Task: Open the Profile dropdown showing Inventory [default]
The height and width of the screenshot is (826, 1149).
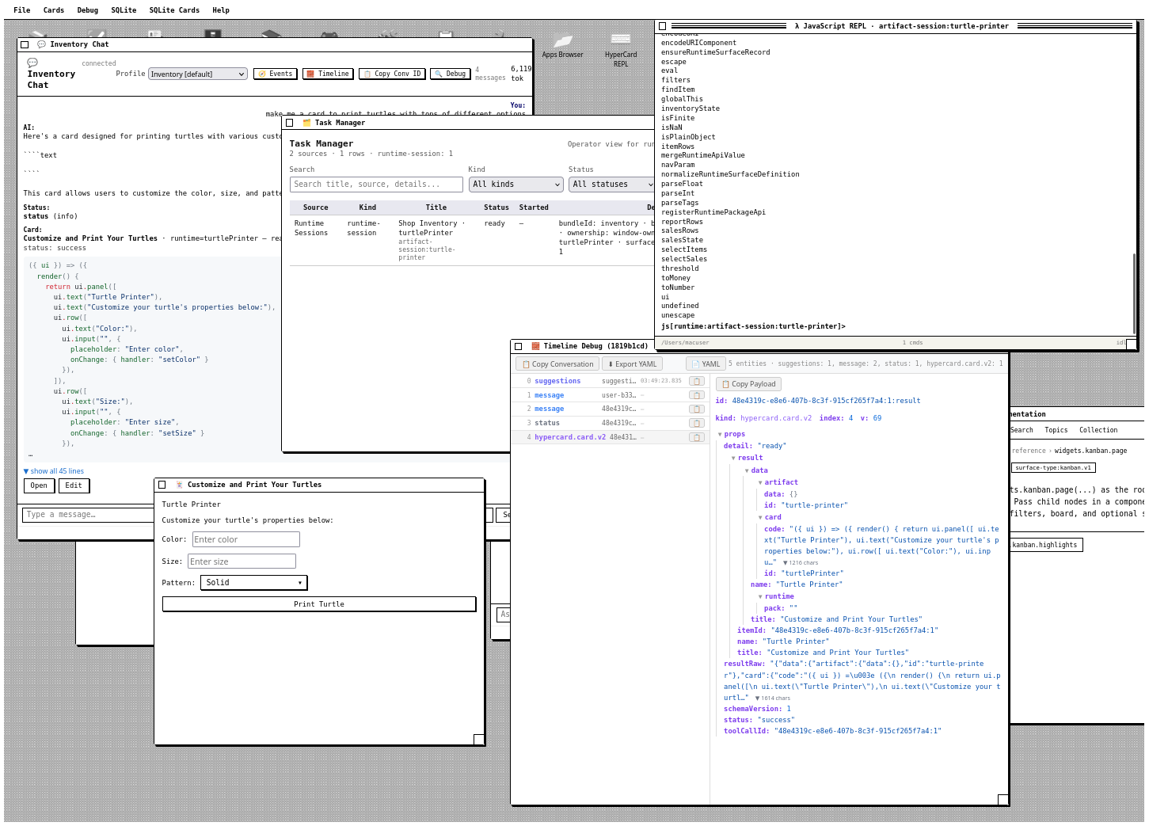Action: click(198, 74)
